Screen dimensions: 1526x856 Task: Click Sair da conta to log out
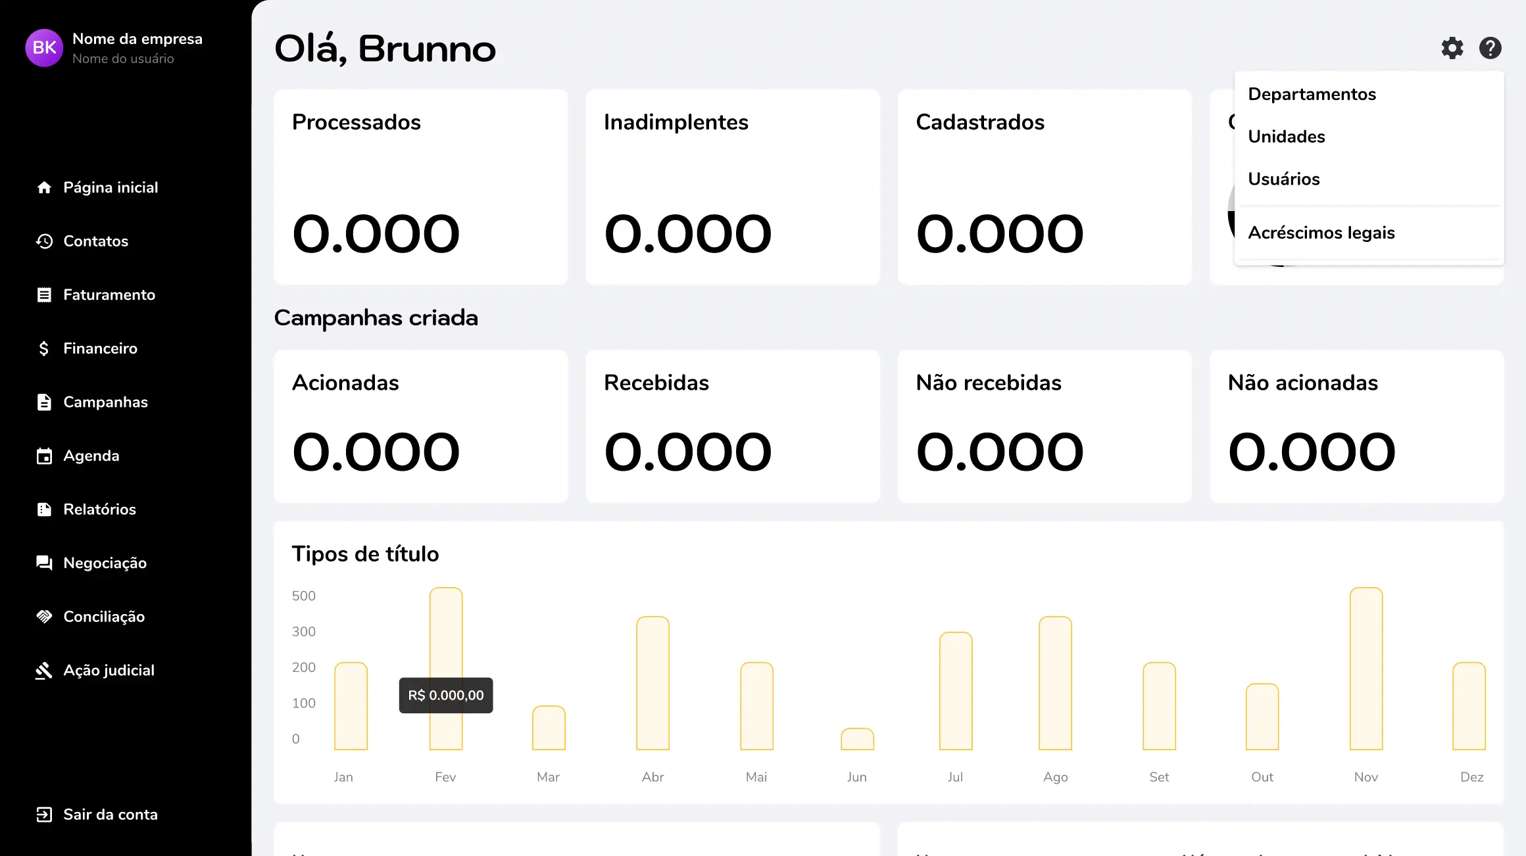click(x=110, y=815)
